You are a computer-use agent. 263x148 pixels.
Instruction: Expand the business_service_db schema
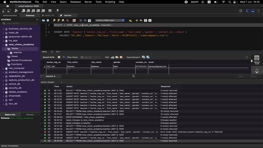tap(3, 29)
